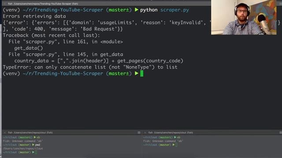Click 'Traceback (most recent call last):' line
The width and height of the screenshot is (282, 158).
click(51, 35)
